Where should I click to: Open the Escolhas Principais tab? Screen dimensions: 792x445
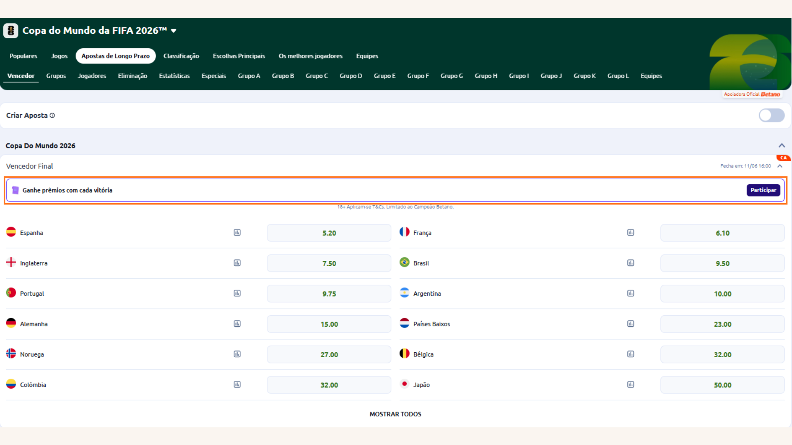point(239,56)
